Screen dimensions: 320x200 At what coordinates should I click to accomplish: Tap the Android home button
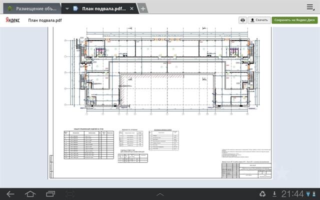[30, 193]
